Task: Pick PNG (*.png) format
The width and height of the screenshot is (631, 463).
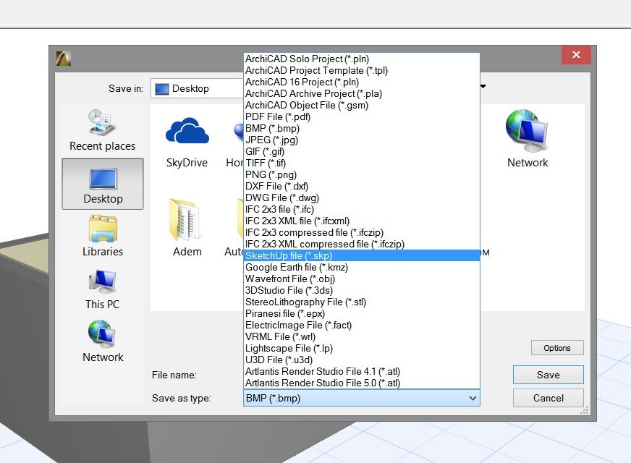Action: coord(362,174)
